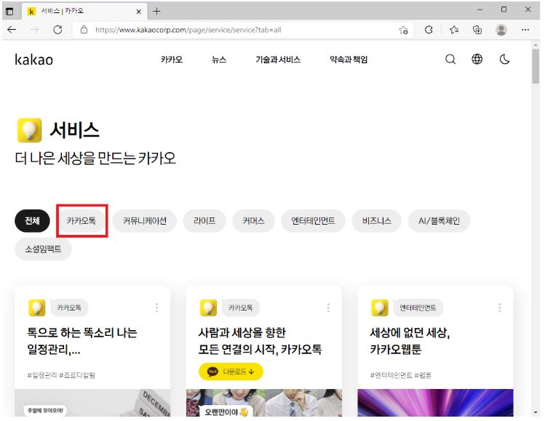Click the purple 카카오웹툰 card image
545x421 pixels.
(x=435, y=403)
